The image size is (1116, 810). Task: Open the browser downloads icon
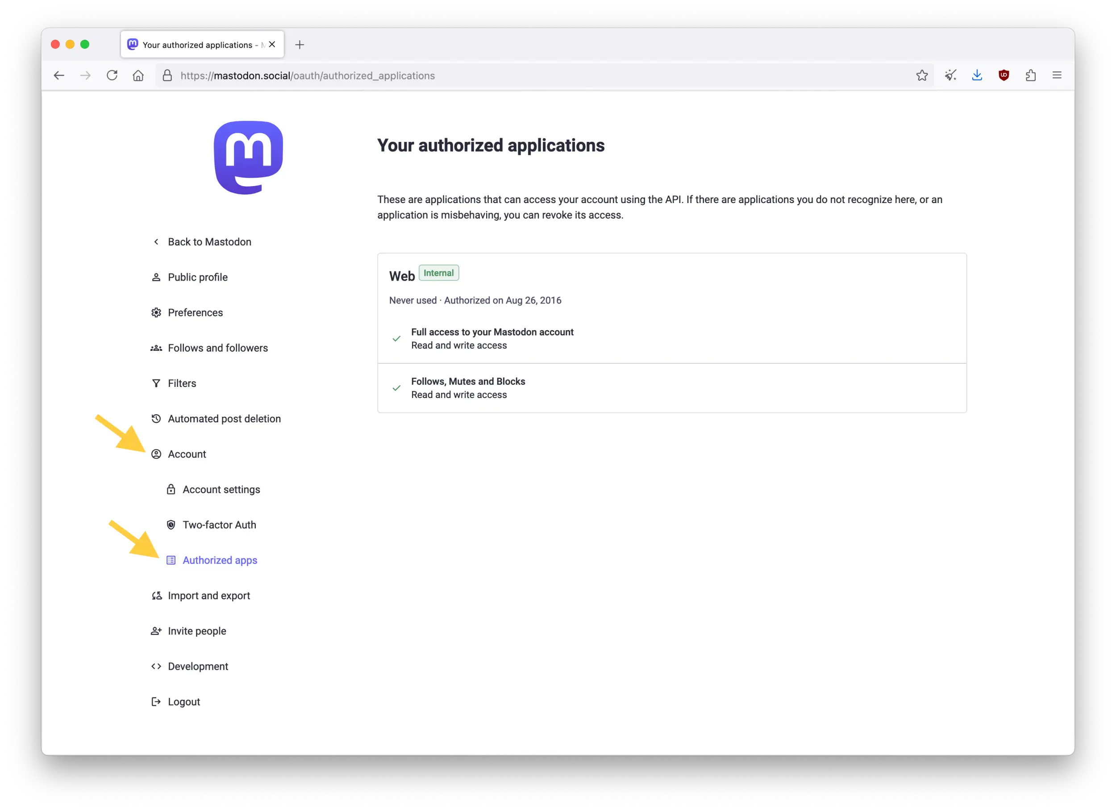point(977,75)
